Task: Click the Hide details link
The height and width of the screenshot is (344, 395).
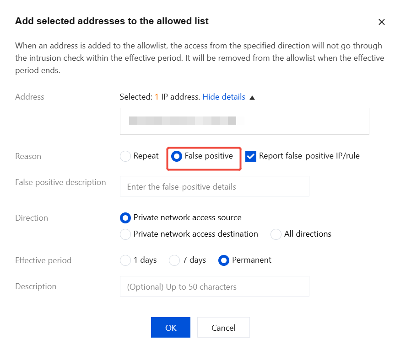Action: pos(224,97)
